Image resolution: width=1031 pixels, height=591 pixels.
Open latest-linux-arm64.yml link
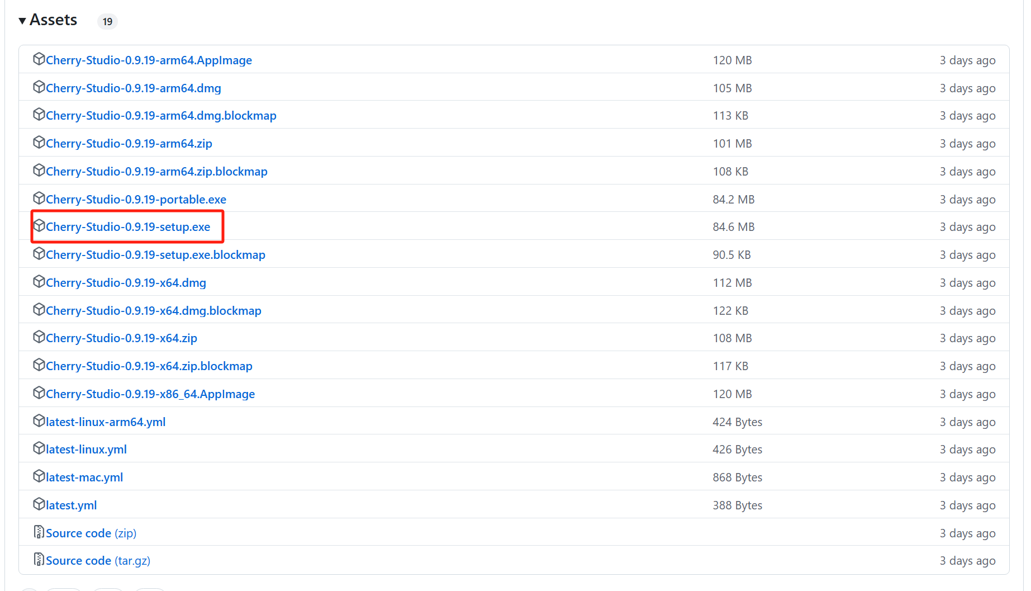pos(106,422)
